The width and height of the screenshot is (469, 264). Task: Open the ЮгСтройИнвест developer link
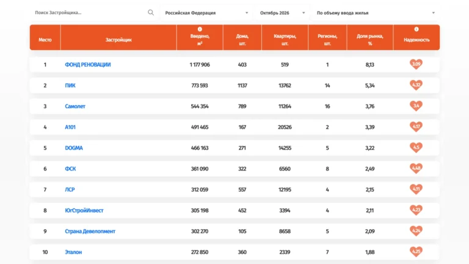point(84,210)
